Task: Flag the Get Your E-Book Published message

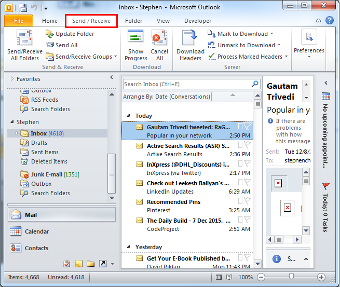Action: point(248,257)
